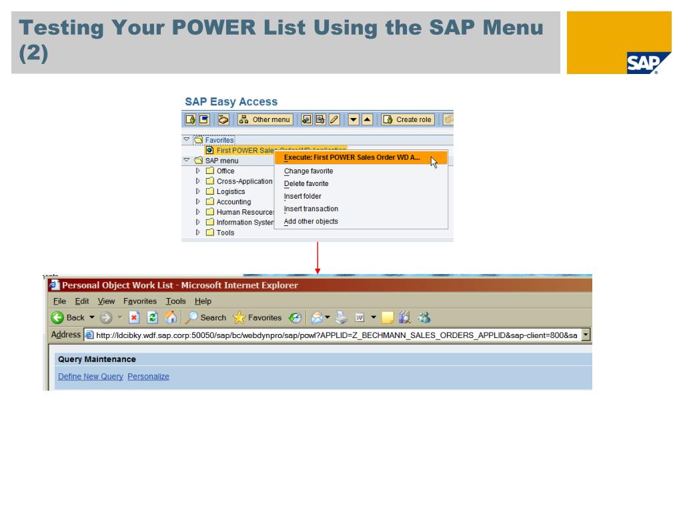Click the User menu icon in SAP toolbar
Screen dimensions: 683x512
coord(190,119)
